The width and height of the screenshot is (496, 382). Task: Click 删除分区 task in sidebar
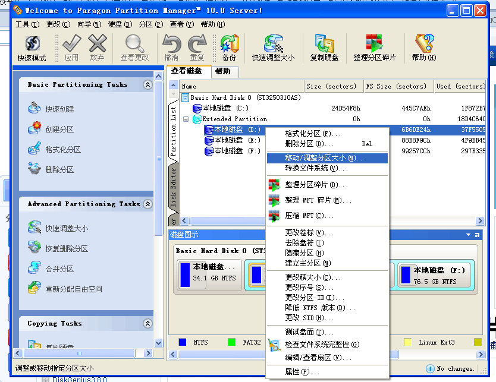59,170
